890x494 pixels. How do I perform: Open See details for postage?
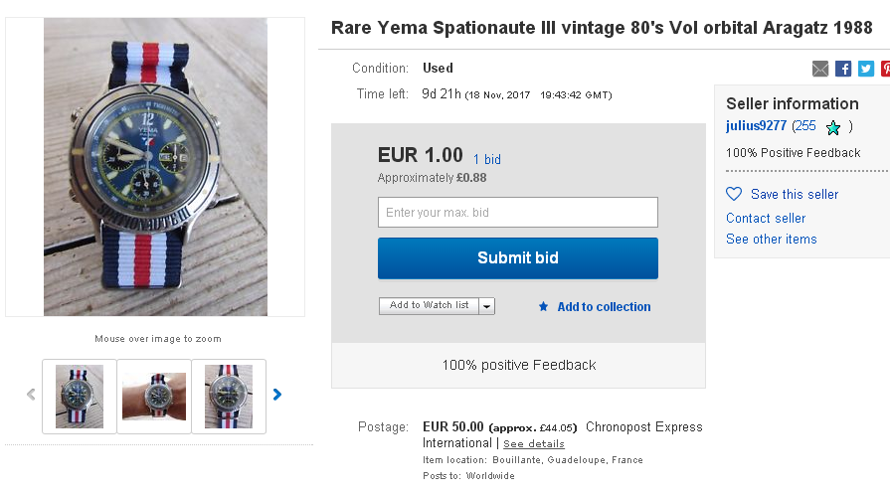tap(533, 443)
